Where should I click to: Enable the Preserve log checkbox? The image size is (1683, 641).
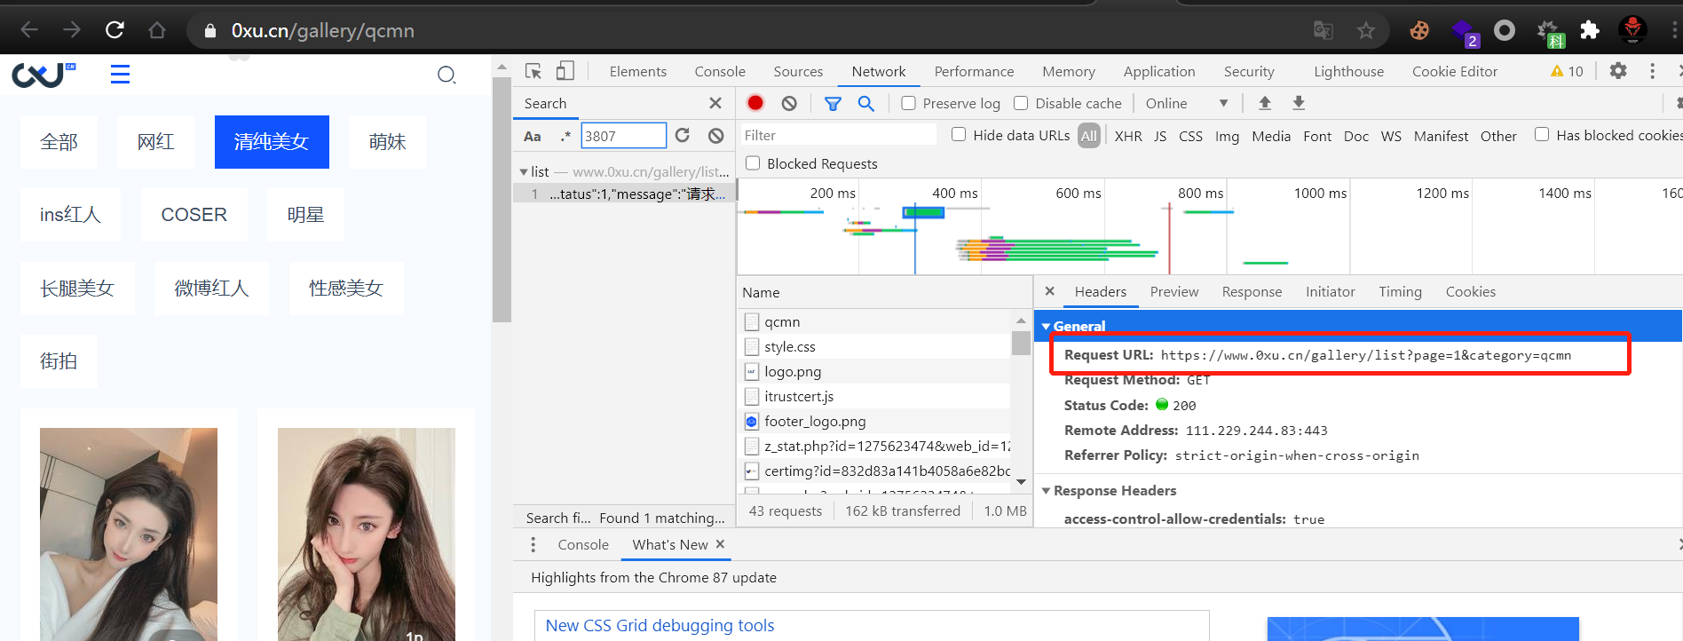[908, 103]
